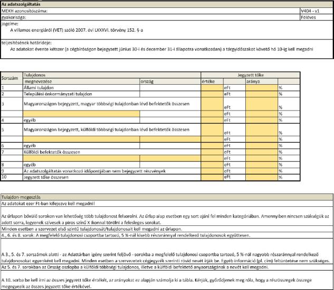334x290 pixels.
Task: Click the empty owner name field below row 5
Action: coord(81,139)
